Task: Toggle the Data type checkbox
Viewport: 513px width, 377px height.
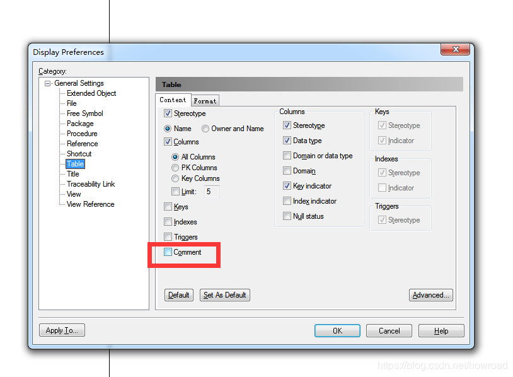Action: [287, 141]
